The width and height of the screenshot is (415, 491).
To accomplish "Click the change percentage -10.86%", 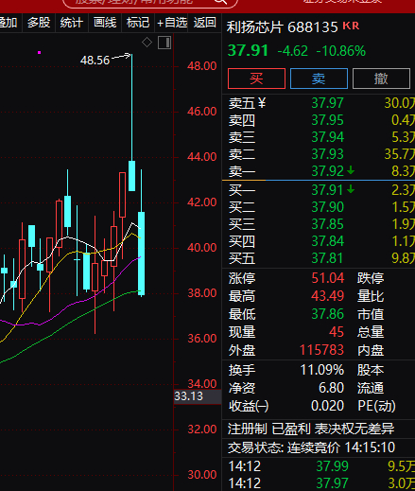I will pyautogui.click(x=341, y=51).
